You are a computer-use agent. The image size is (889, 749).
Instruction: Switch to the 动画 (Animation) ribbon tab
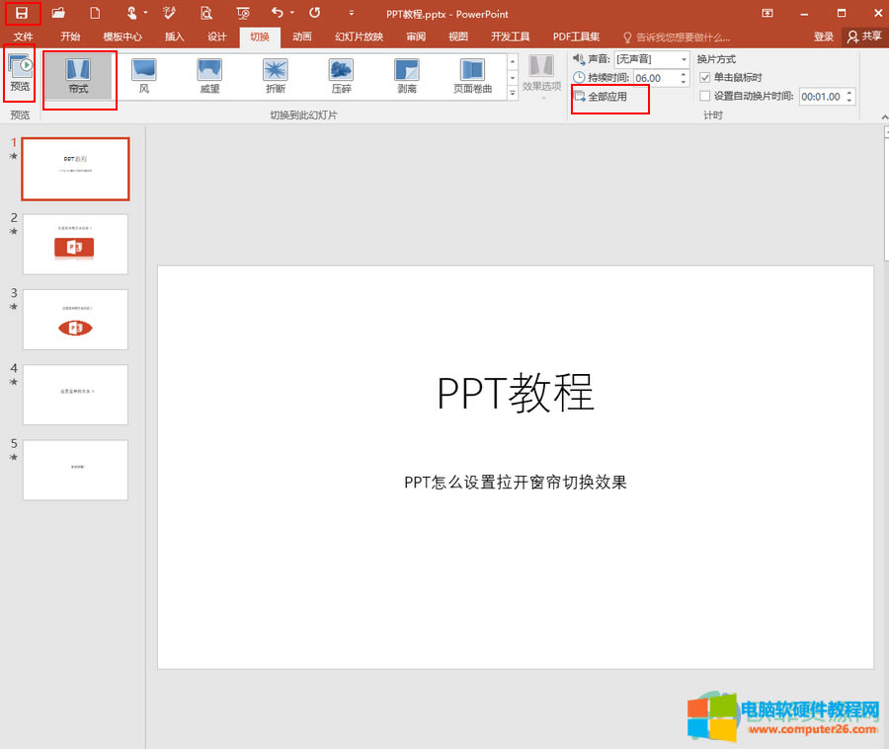click(x=301, y=36)
